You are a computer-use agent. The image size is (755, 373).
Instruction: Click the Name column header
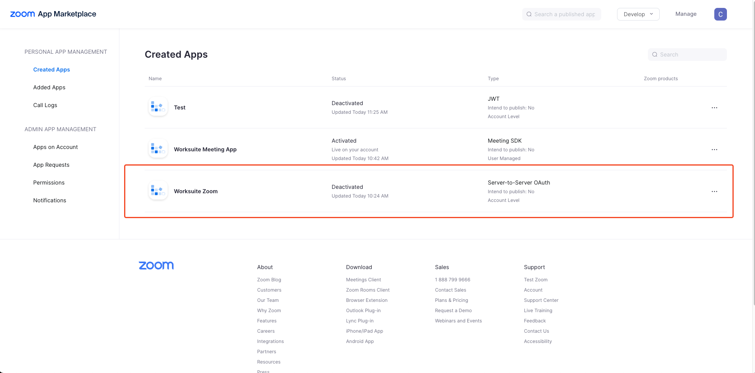[x=155, y=79]
